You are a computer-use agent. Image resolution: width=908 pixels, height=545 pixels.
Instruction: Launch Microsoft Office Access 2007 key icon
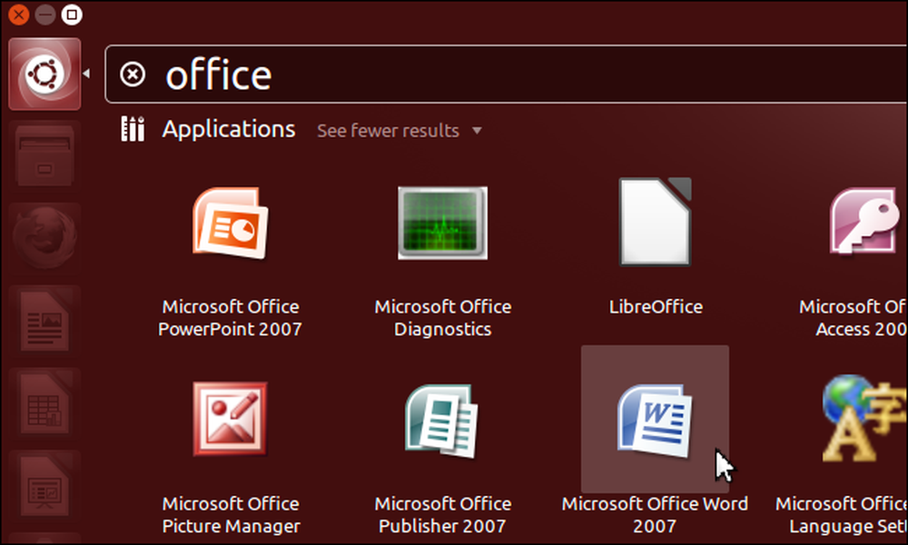(x=865, y=223)
